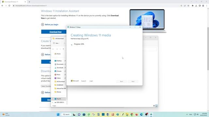The image size is (209, 117).
Task: Open a new Chrome tab
Action: pyautogui.click(x=29, y=2)
